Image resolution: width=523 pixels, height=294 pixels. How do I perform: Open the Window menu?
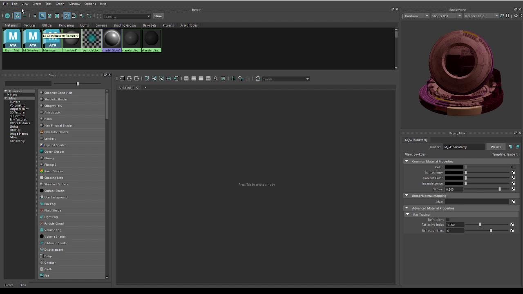point(74,4)
